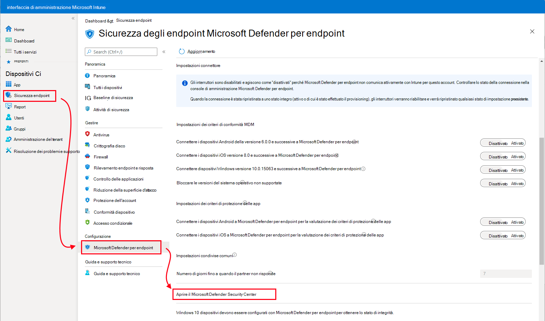Click the Rilevamento endpoint e risposta icon
545x321 pixels.
point(88,167)
